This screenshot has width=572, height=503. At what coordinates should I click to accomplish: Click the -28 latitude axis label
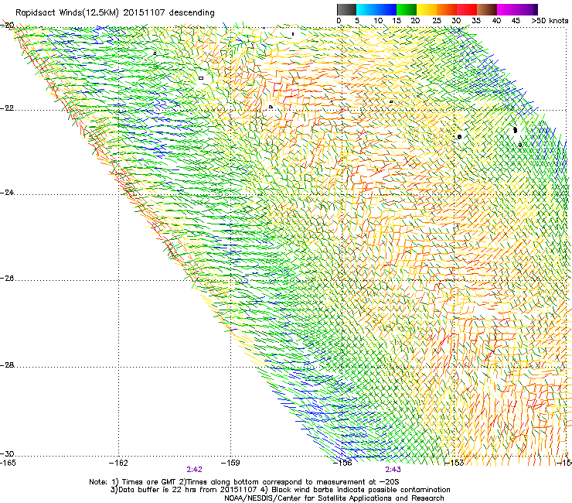point(7,365)
